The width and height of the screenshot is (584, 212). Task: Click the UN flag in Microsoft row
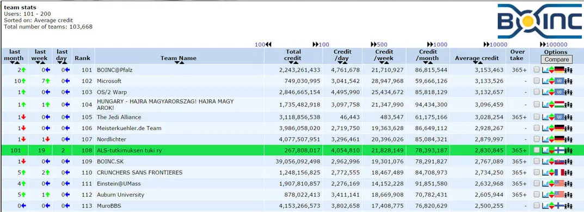tap(560, 81)
